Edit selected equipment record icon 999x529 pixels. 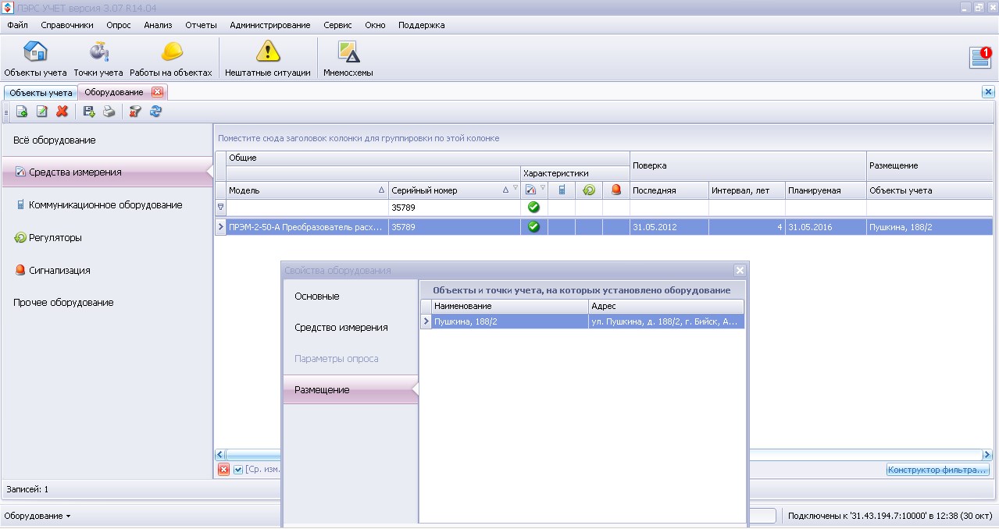click(42, 112)
